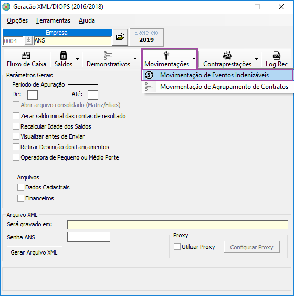Expand the Saldos dropdown arrow

coord(77,59)
